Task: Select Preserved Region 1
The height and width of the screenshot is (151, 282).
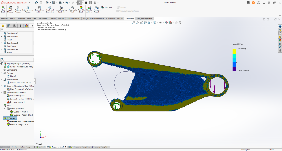Action: coord(17,96)
